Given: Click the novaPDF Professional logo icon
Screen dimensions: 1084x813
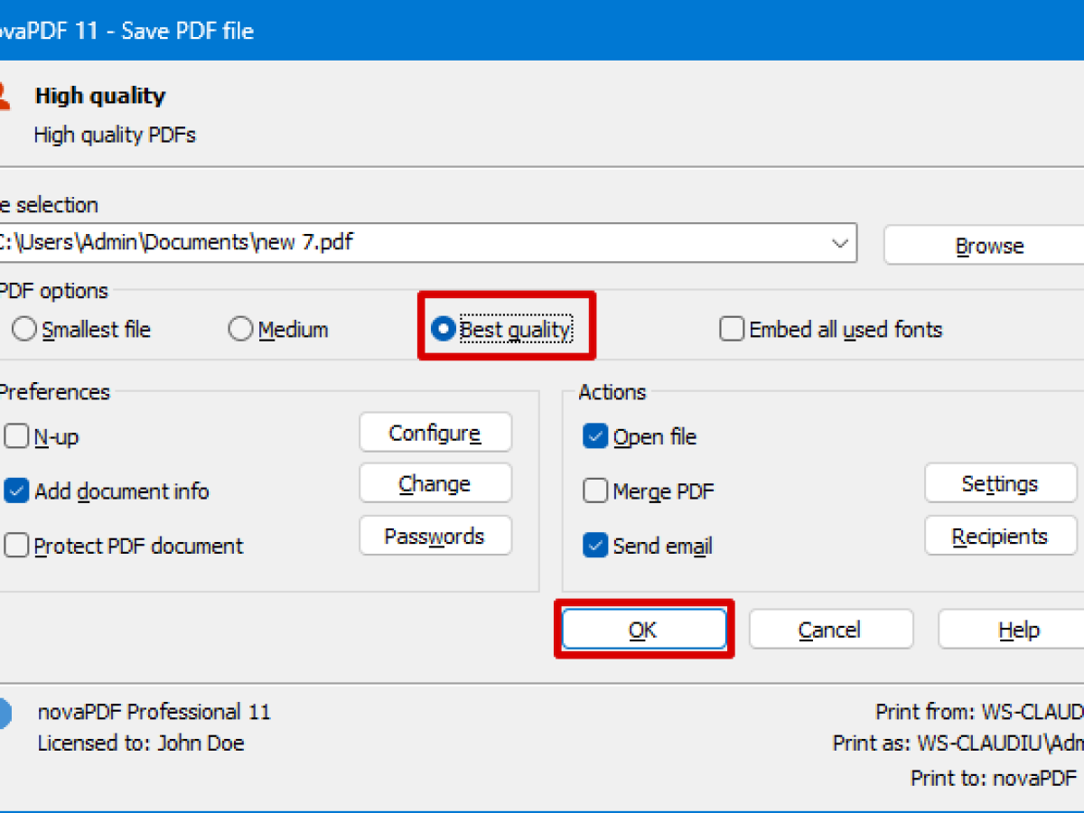Looking at the screenshot, I should point(5,713).
